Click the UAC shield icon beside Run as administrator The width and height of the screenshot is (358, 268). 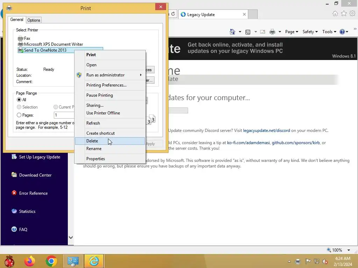click(79, 75)
